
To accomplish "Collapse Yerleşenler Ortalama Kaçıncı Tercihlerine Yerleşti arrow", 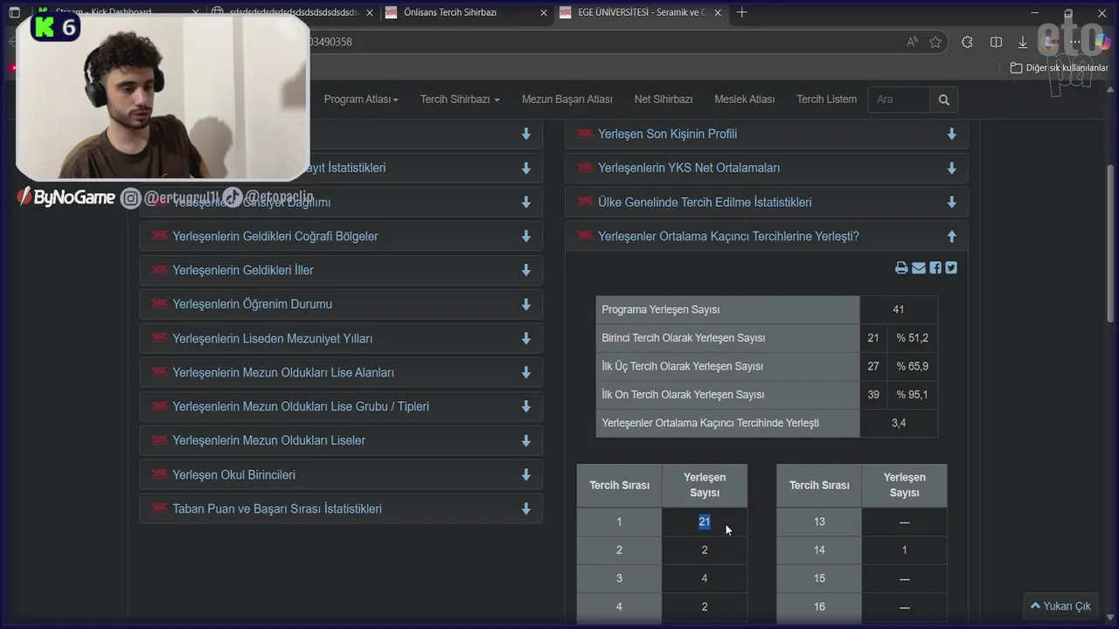I will [x=951, y=237].
